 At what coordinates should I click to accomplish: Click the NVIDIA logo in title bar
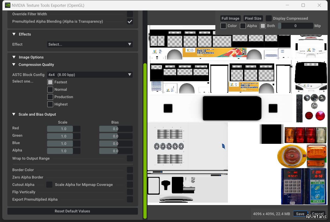[x=8, y=5]
